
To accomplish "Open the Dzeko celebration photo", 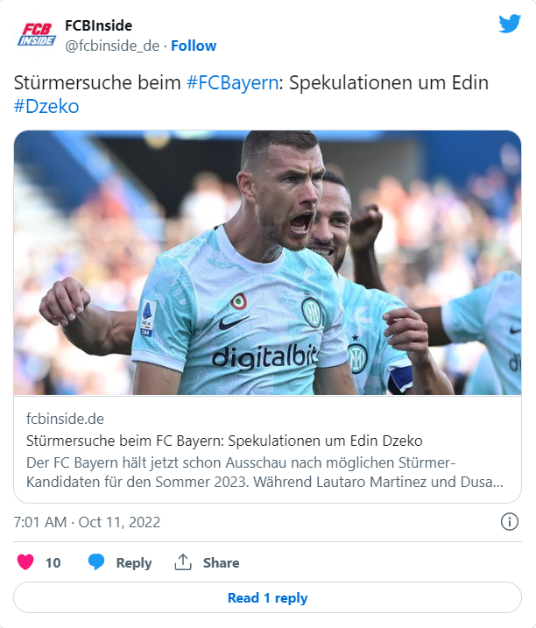I will tap(268, 263).
